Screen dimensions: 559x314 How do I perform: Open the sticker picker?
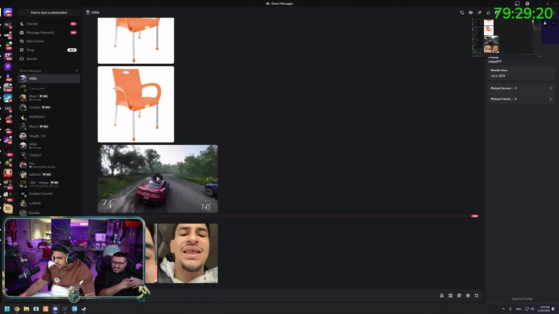[459, 296]
